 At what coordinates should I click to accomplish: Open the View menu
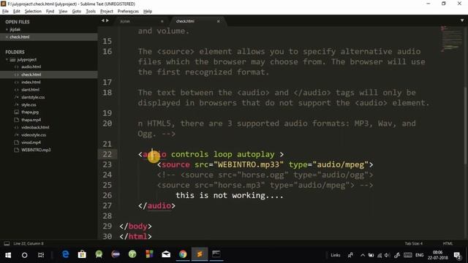[63, 12]
